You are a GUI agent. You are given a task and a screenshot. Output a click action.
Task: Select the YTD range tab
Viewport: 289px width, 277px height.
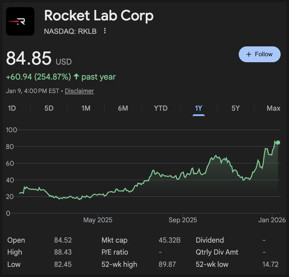point(161,108)
